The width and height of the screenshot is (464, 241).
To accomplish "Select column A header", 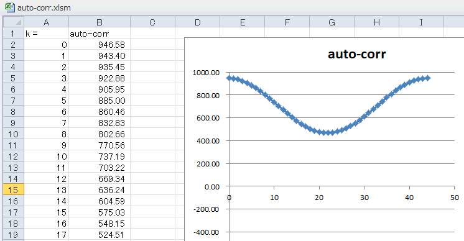I will click(x=46, y=22).
